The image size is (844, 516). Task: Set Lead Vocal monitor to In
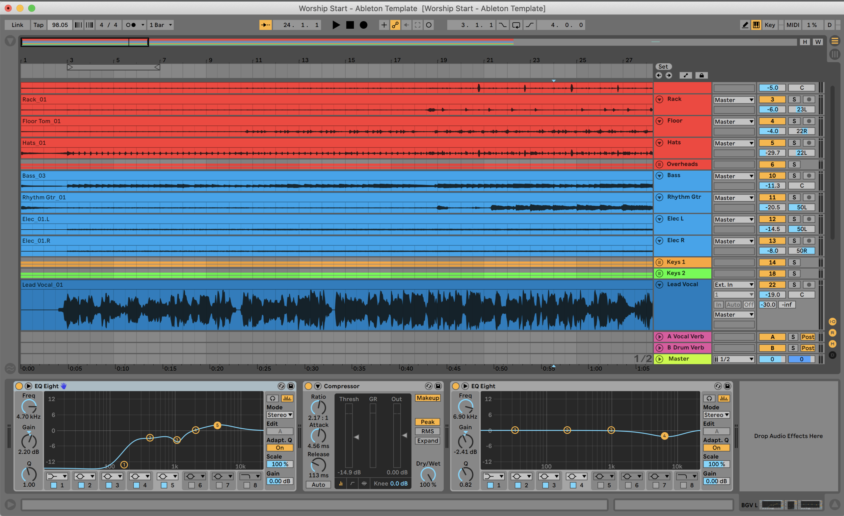719,305
